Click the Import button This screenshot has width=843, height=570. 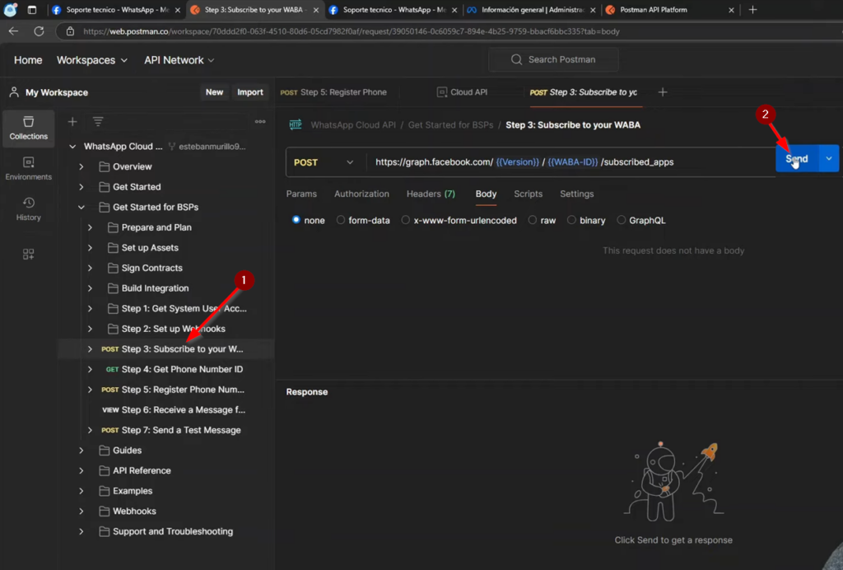click(x=250, y=92)
